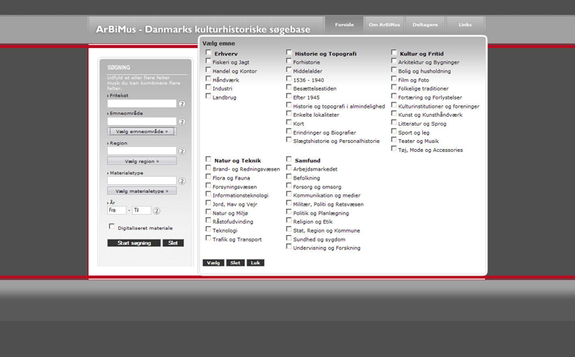Check the Religion og Etik checkbox
The image size is (575, 357).
click(289, 220)
